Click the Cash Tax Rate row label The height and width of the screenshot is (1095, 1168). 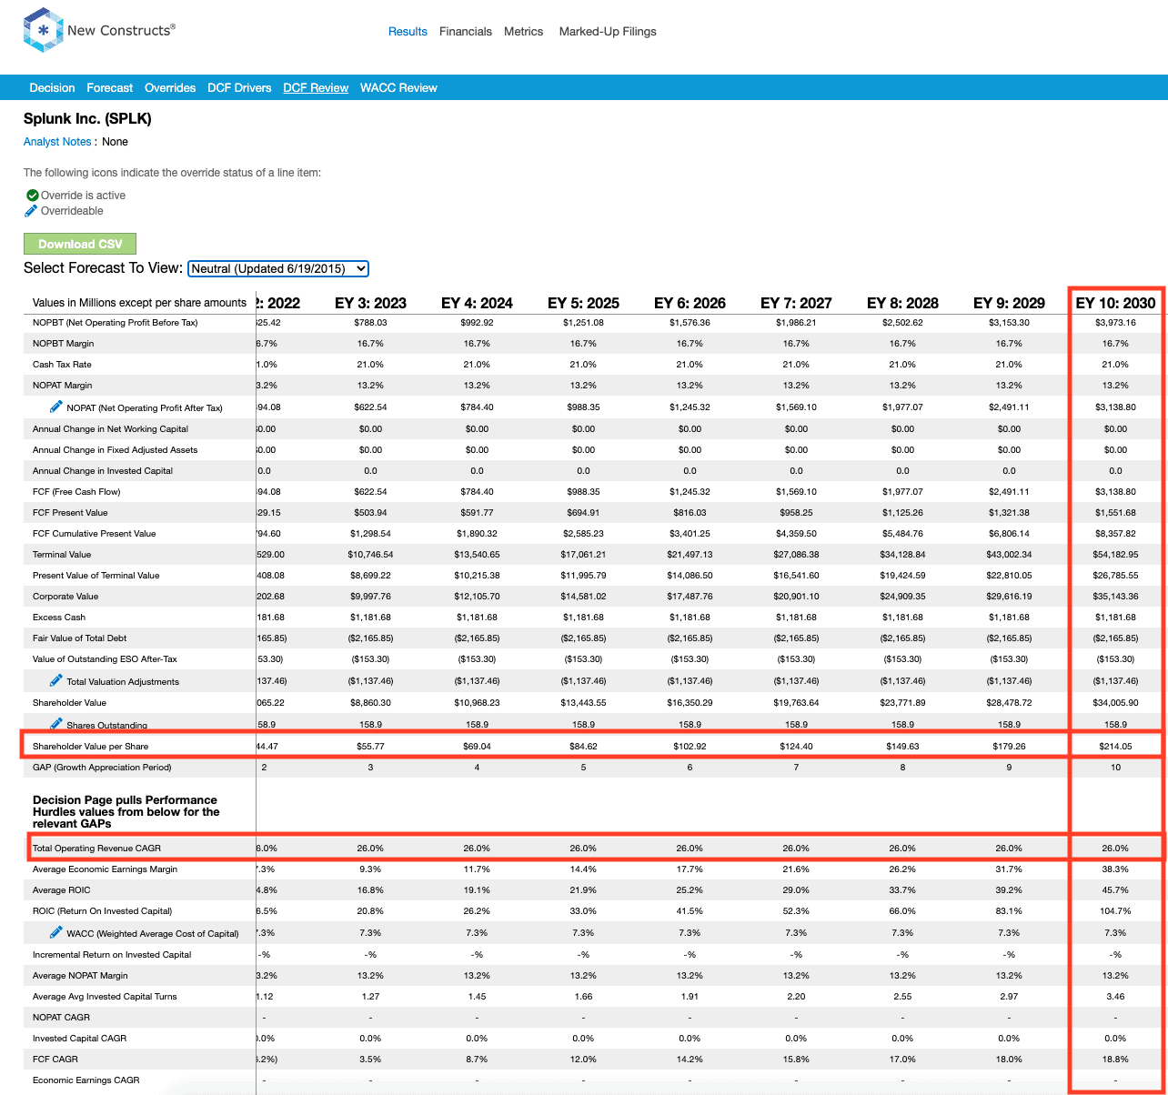click(62, 365)
